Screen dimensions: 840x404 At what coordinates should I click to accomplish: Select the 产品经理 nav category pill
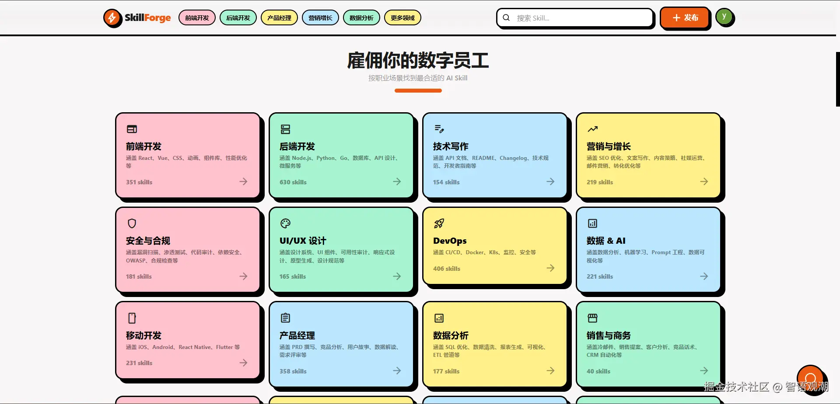pos(279,17)
